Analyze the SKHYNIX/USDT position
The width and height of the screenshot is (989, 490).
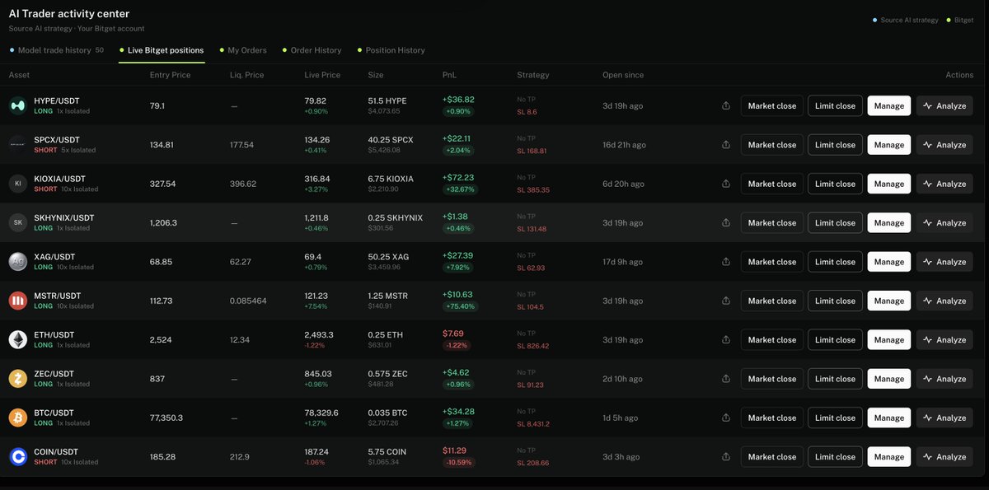point(944,222)
